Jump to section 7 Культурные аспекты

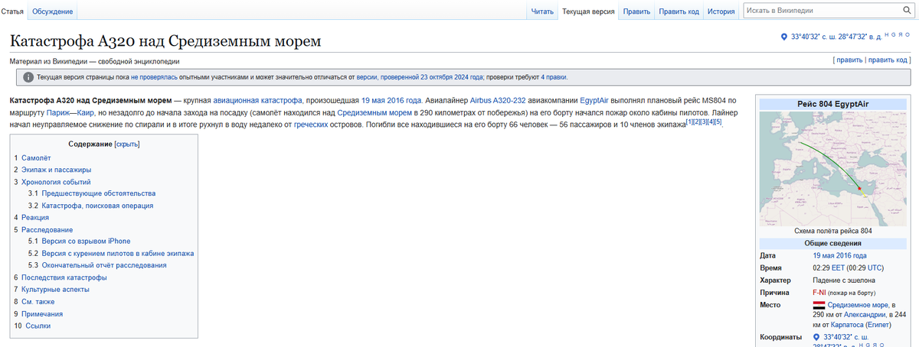point(51,290)
